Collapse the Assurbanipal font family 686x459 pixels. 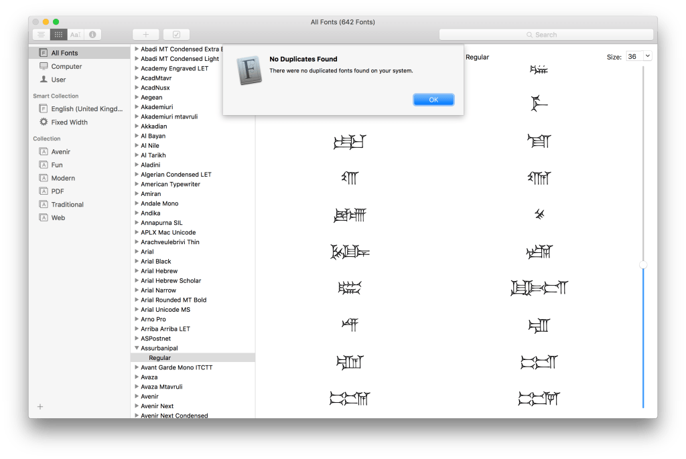tap(137, 348)
